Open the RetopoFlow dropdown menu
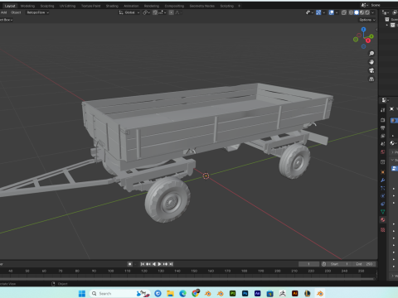This screenshot has height=298, width=398. coord(38,12)
